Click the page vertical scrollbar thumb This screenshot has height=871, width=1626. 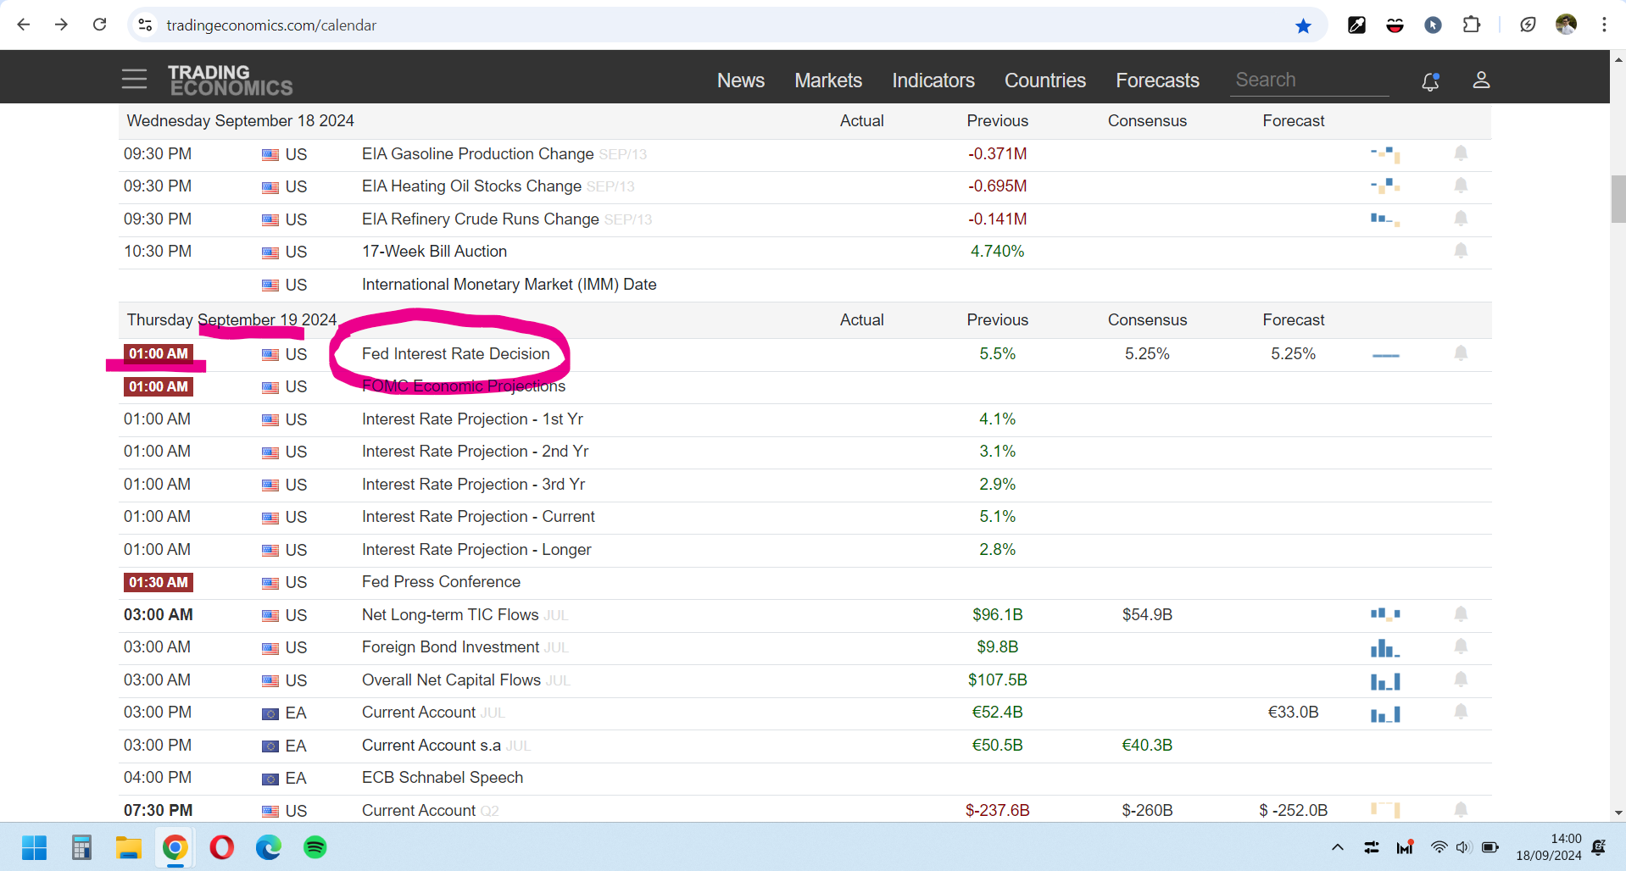coord(1618,199)
